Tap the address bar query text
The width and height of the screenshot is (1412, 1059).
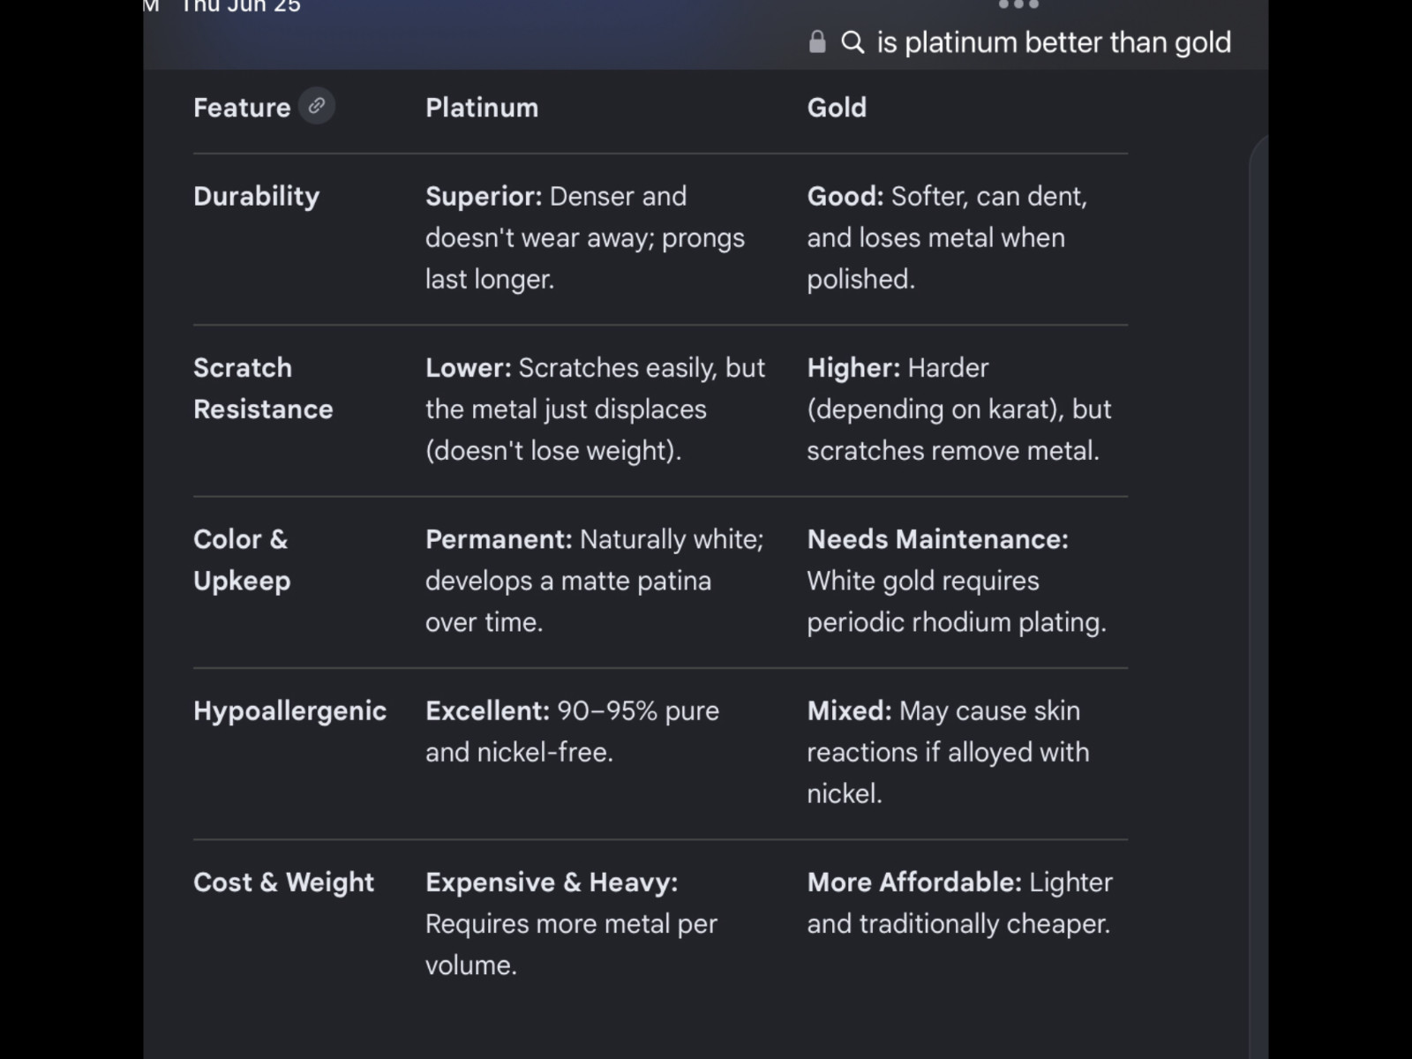(x=1054, y=42)
